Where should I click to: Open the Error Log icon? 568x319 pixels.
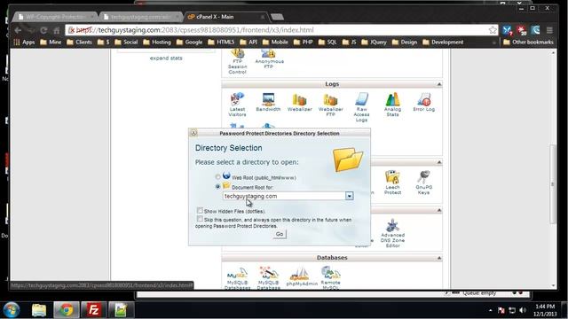pyautogui.click(x=424, y=102)
